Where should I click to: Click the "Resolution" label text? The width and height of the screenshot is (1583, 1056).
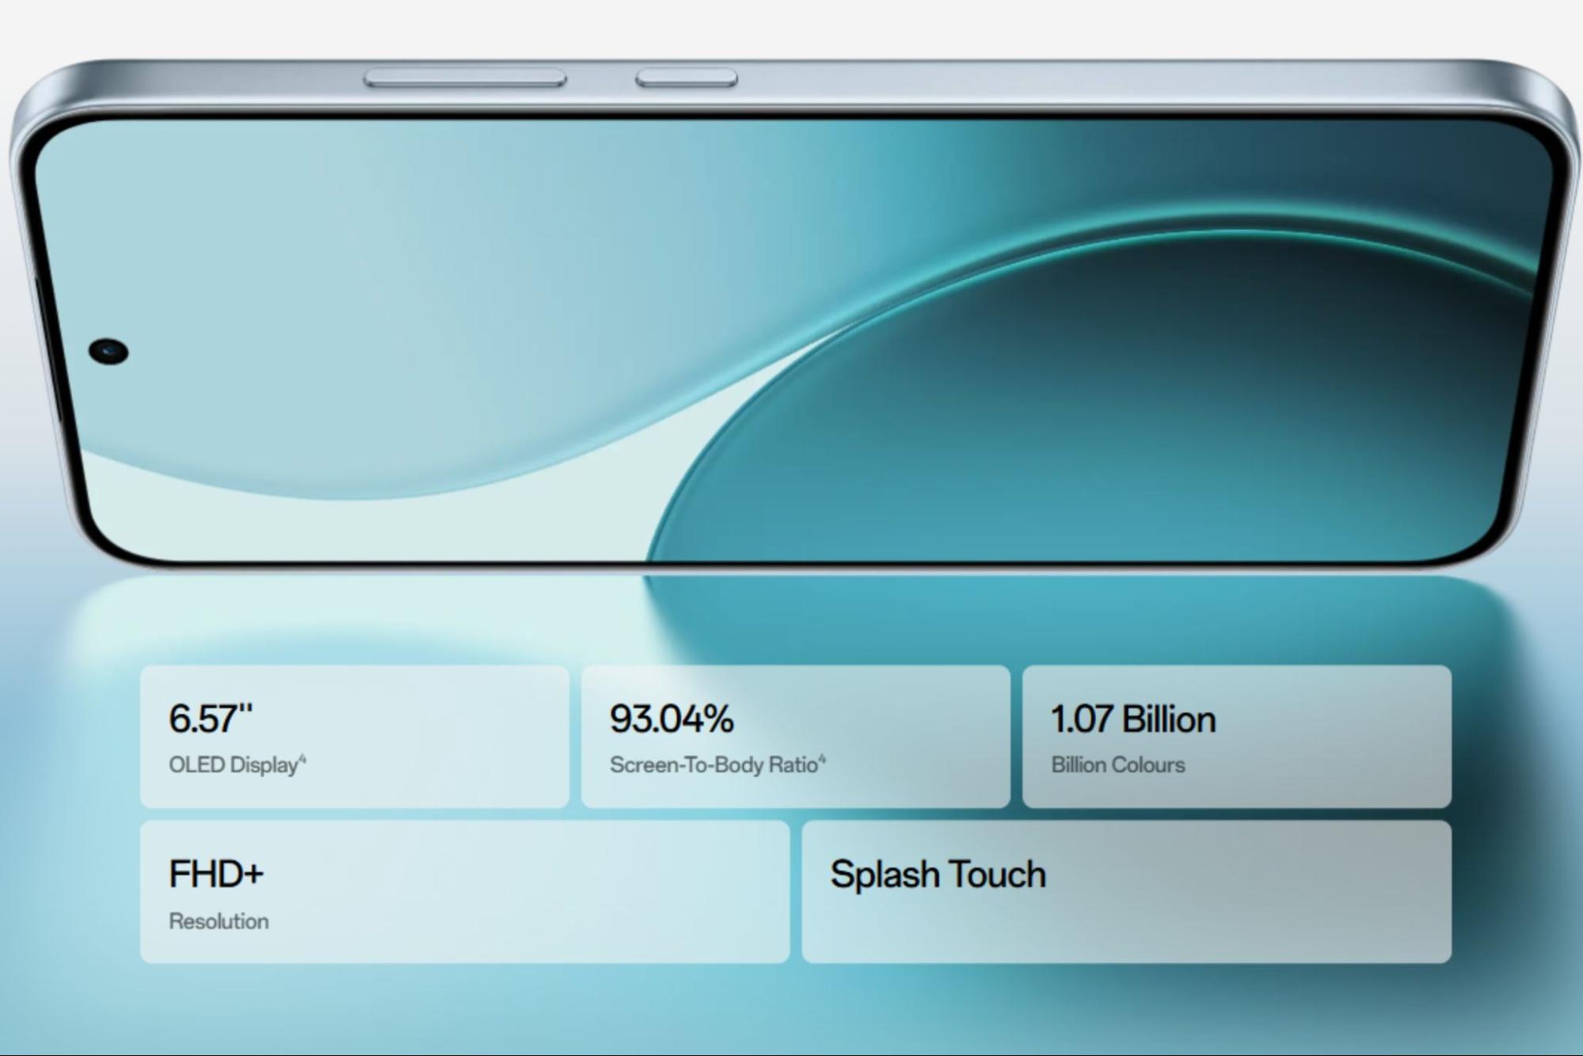[219, 921]
